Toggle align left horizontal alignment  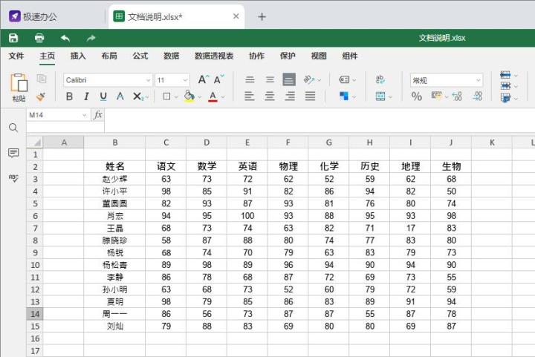[x=250, y=96]
